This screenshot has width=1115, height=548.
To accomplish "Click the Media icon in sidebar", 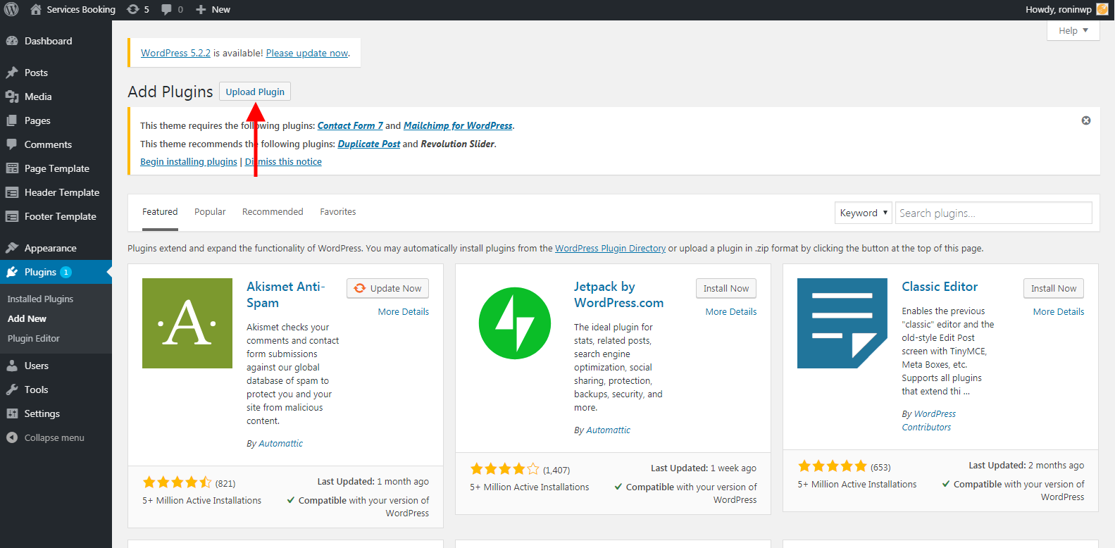I will point(12,96).
